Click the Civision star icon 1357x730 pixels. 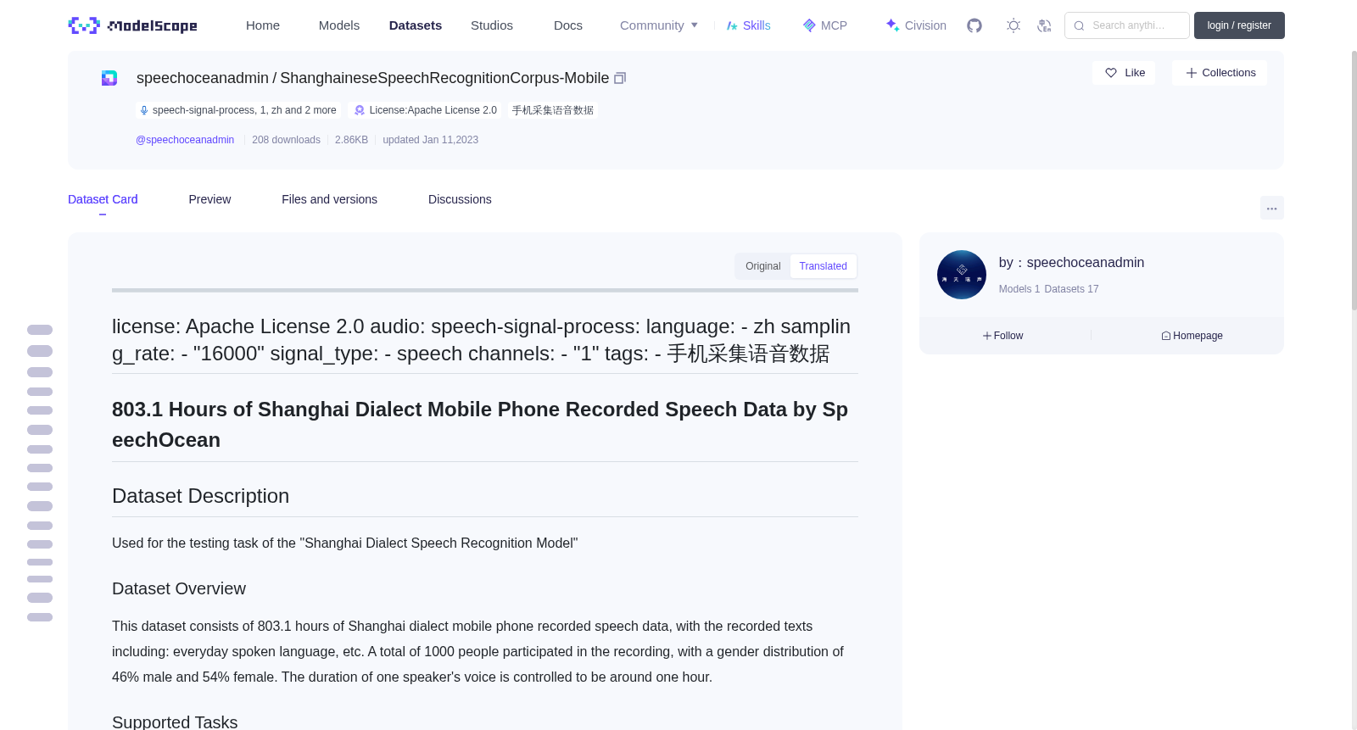pyautogui.click(x=892, y=25)
